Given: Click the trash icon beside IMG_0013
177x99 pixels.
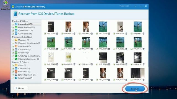Looking at the screenshot, I should coord(74,64).
